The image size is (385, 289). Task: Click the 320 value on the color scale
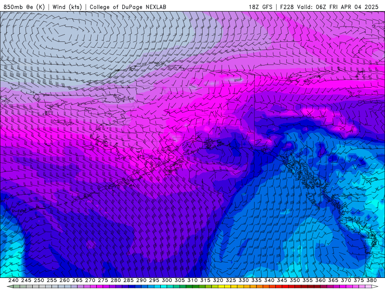pyautogui.click(x=218, y=280)
